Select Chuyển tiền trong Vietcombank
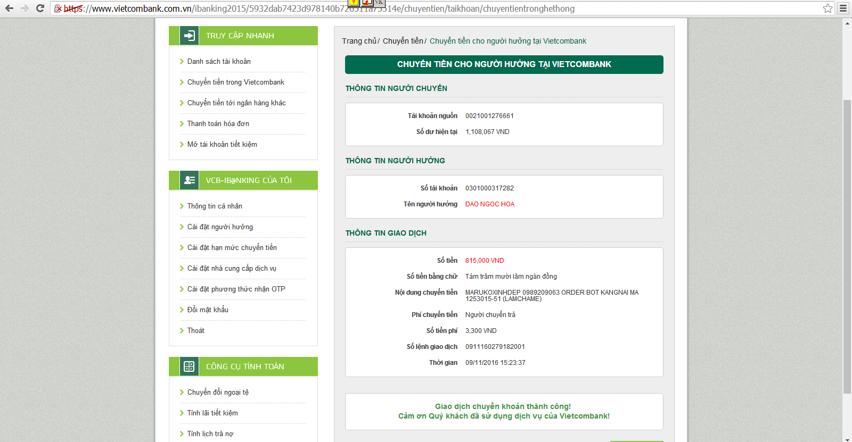The image size is (852, 442). [x=235, y=82]
